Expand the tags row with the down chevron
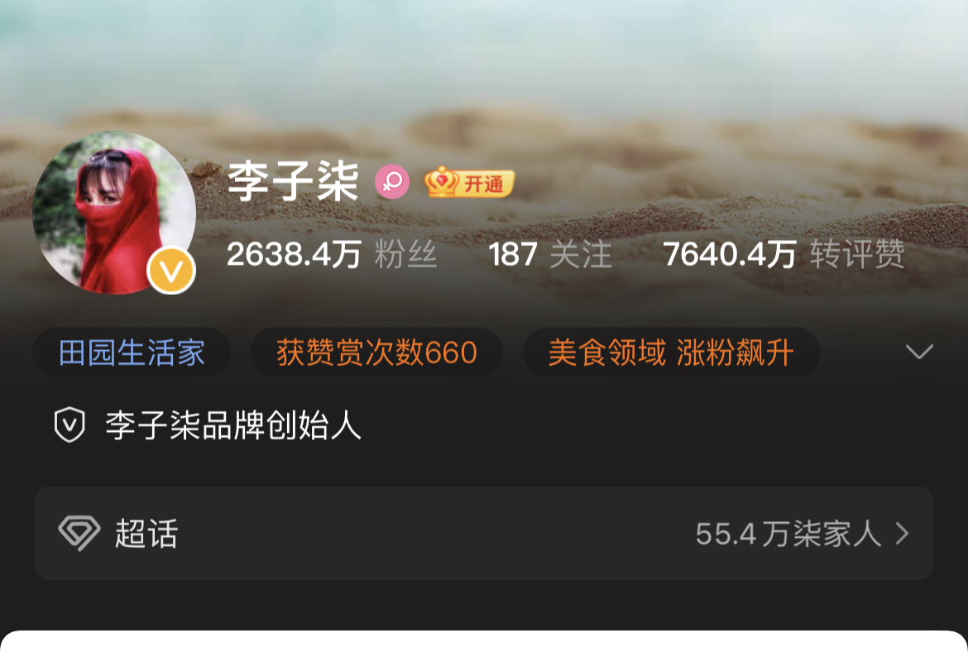The width and height of the screenshot is (968, 652). click(x=919, y=352)
